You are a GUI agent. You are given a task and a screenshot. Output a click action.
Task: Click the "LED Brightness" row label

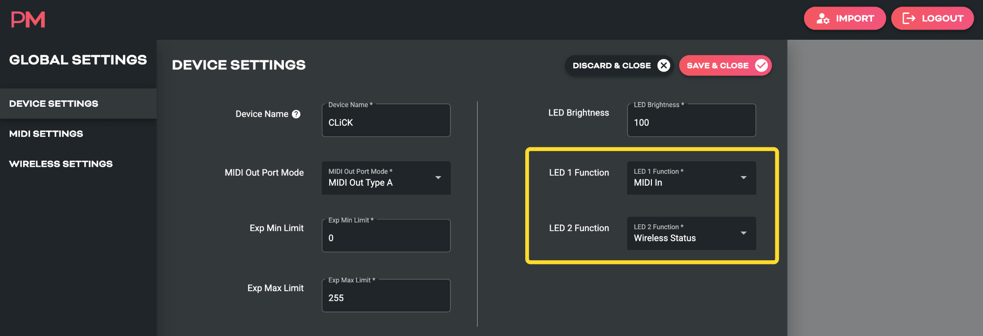(x=578, y=113)
